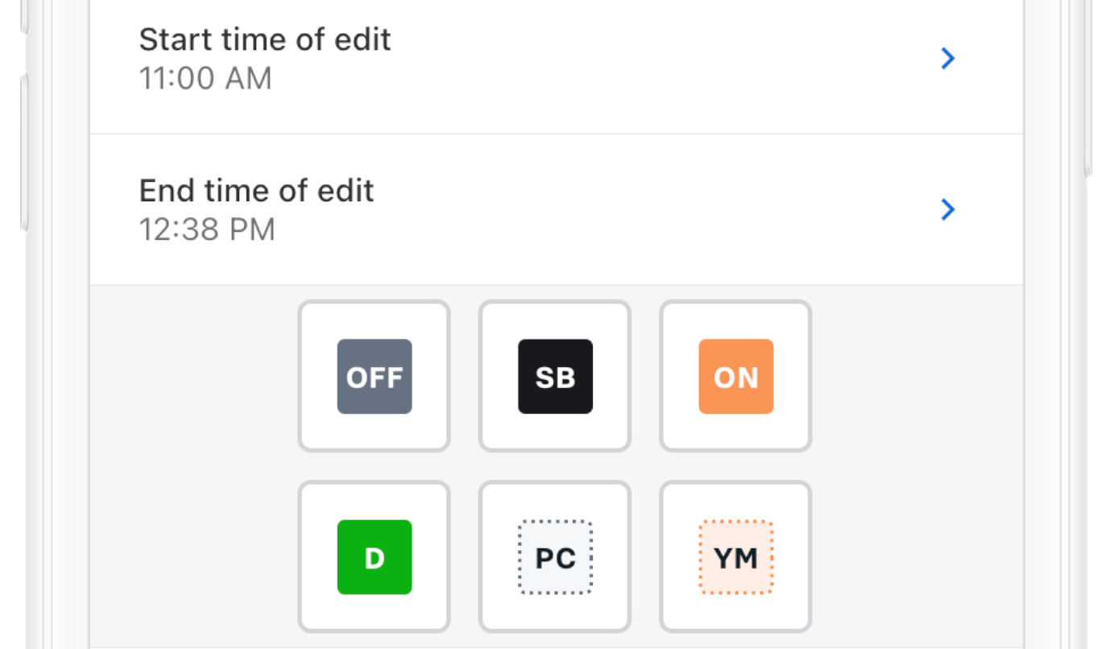Select the green D driving status badge
The image size is (1118, 649).
(375, 557)
